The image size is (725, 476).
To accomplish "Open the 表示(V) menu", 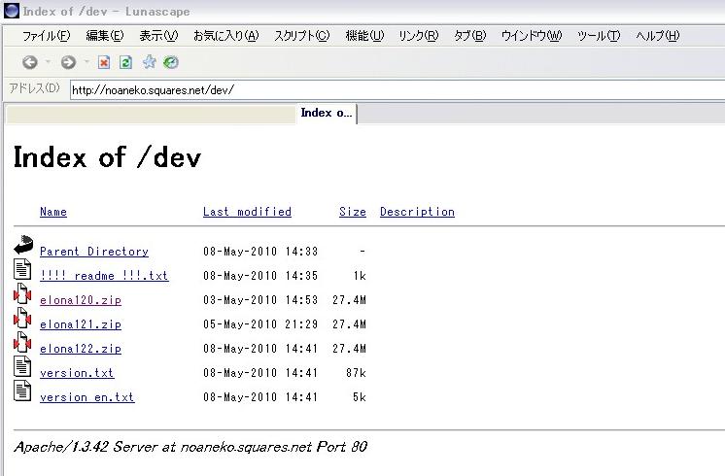I will pos(158,36).
